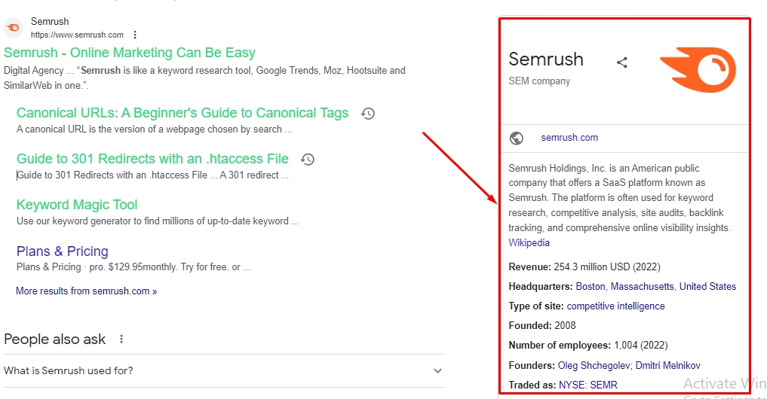Open three-dot menu next to People also ask
This screenshot has height=399, width=767.
tap(121, 340)
